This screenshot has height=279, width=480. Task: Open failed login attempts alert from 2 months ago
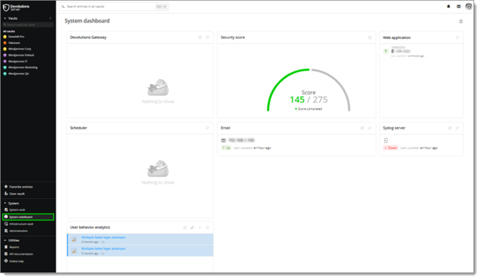(x=140, y=239)
